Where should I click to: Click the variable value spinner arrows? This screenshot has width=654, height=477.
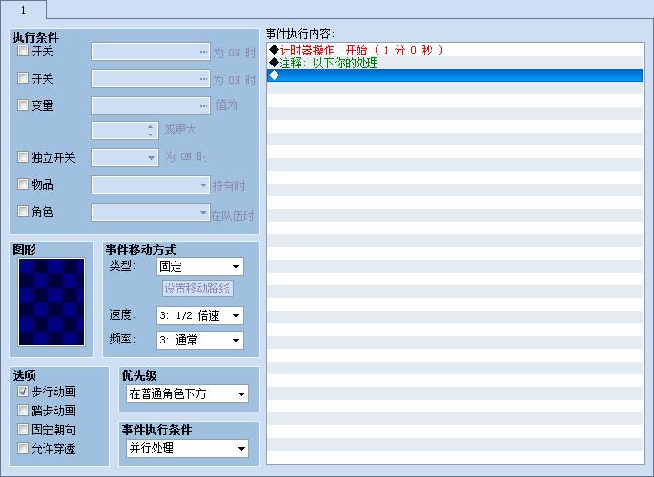151,131
